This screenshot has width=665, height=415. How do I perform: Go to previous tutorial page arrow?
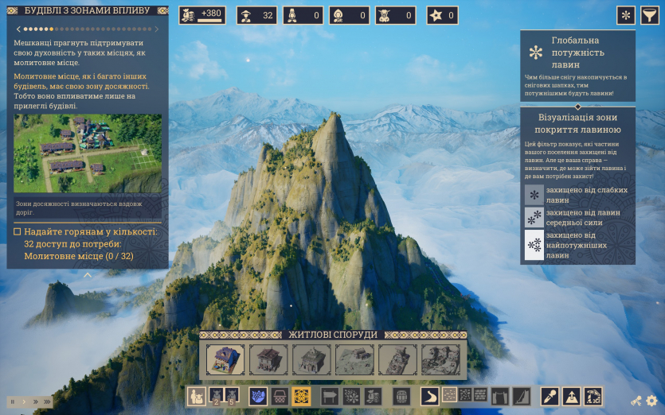[18, 28]
